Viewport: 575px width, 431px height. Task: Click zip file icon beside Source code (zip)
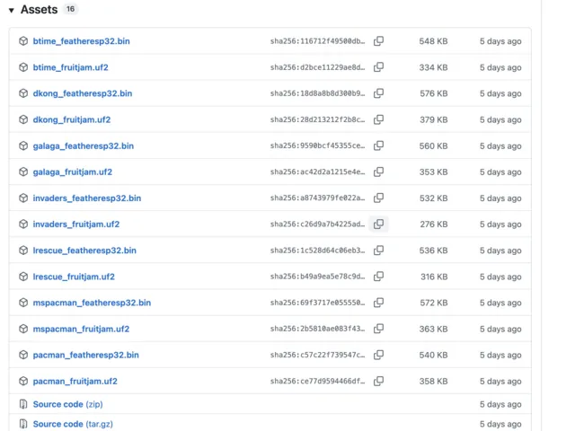point(23,404)
